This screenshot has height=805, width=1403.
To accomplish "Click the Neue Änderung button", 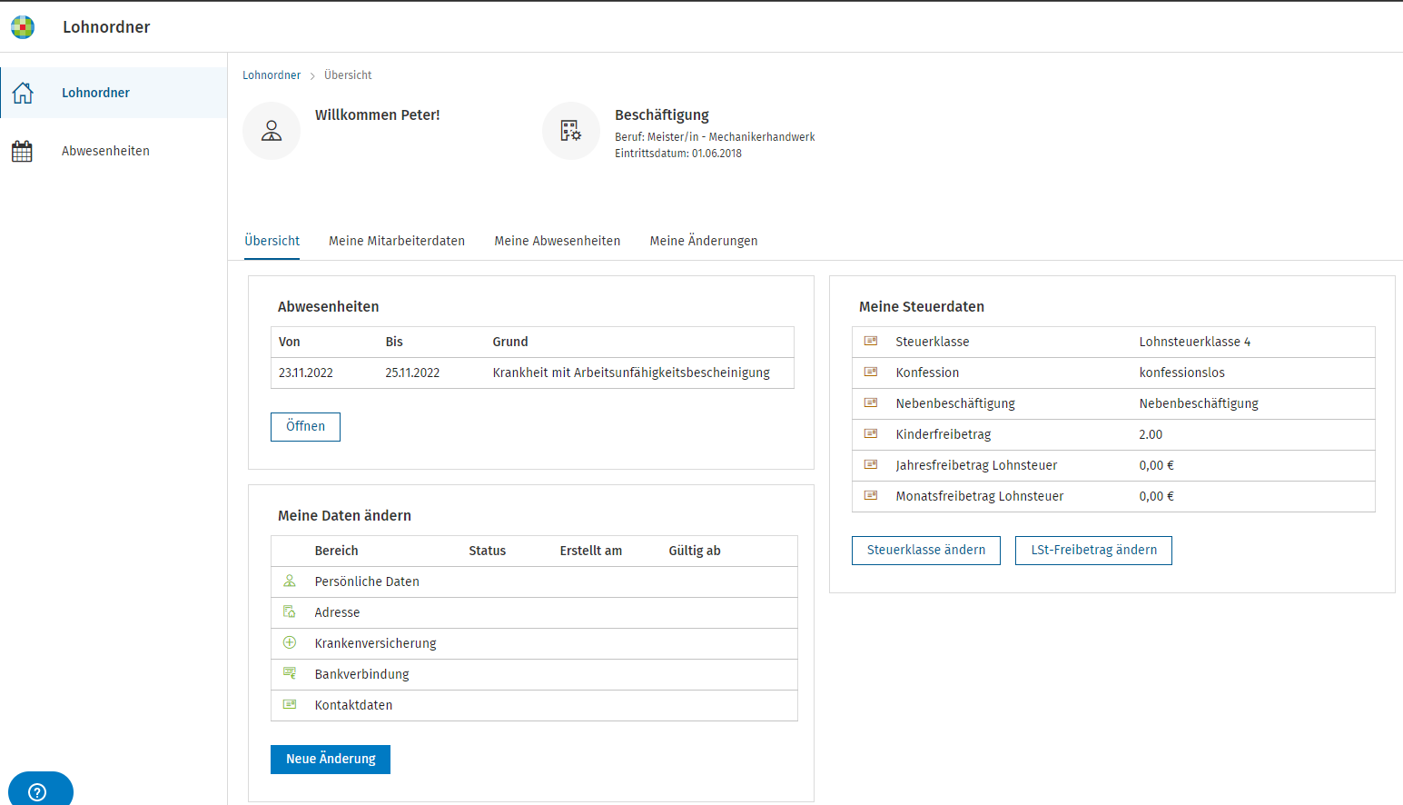I will coord(331,760).
